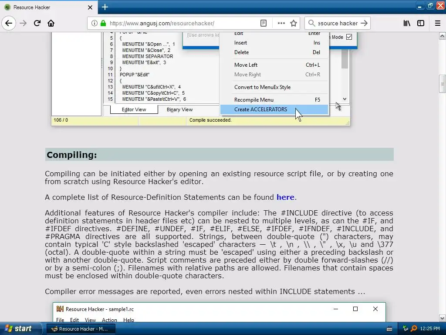Go back to the previous page

click(x=9, y=23)
